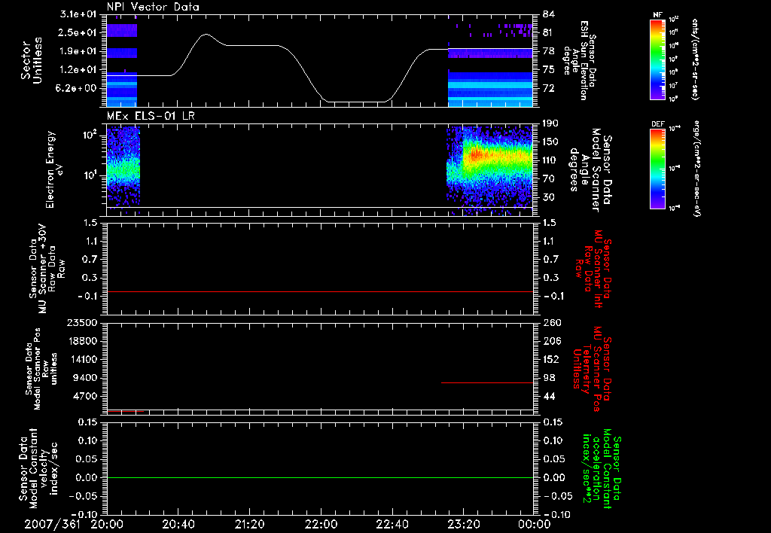Click the red MU Scanner Inh Raw Data label
The width and height of the screenshot is (771, 533).
pos(593,269)
